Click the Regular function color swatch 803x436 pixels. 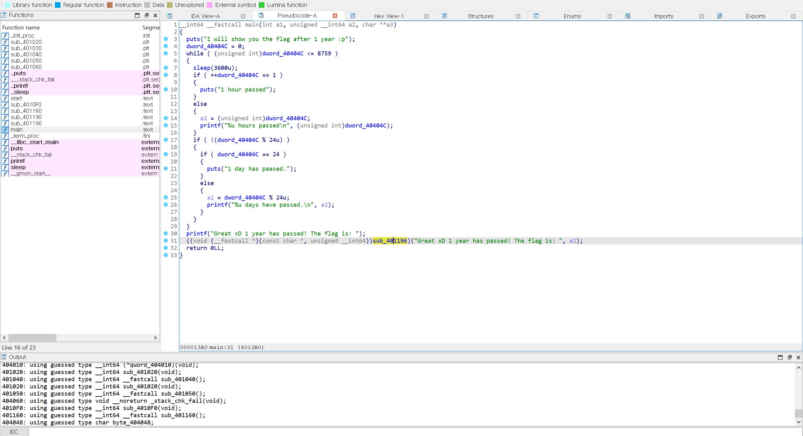58,5
